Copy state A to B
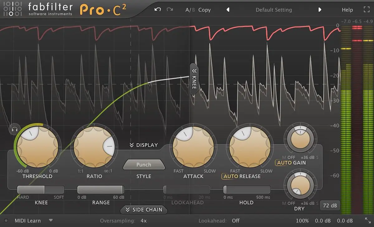The width and height of the screenshot is (374, 227). [204, 10]
